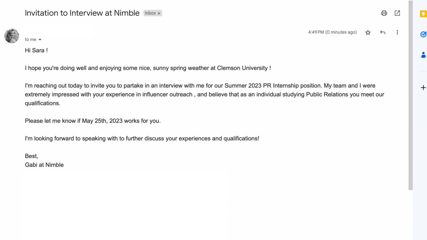Click the email subject "Invitation to Interview at Nimble"
The height and width of the screenshot is (240, 427).
(x=82, y=13)
